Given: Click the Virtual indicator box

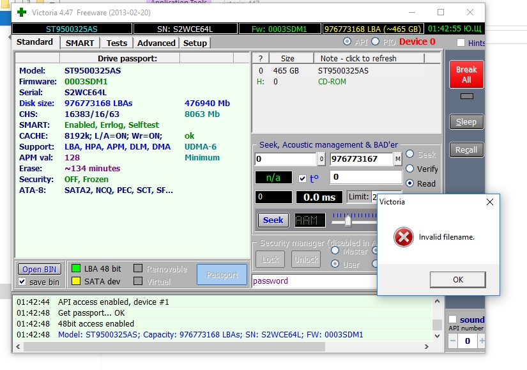Looking at the screenshot, I should (x=138, y=281).
